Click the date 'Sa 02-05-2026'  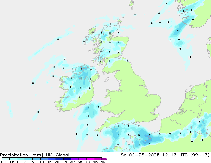(x=140, y=155)
